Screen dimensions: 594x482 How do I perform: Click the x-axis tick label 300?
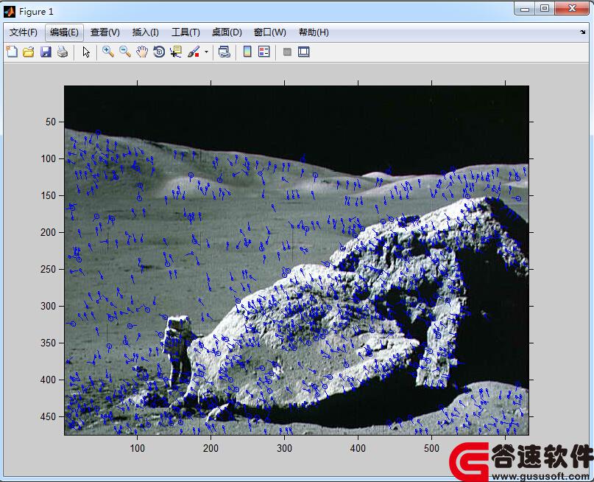(285, 448)
